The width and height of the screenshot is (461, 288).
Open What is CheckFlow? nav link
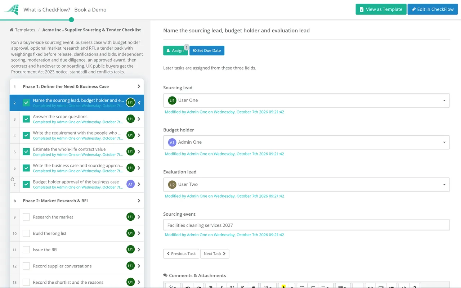47,10
